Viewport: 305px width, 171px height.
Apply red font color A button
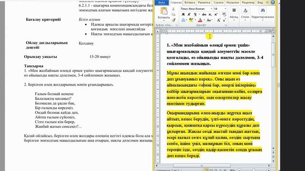pos(200,20)
